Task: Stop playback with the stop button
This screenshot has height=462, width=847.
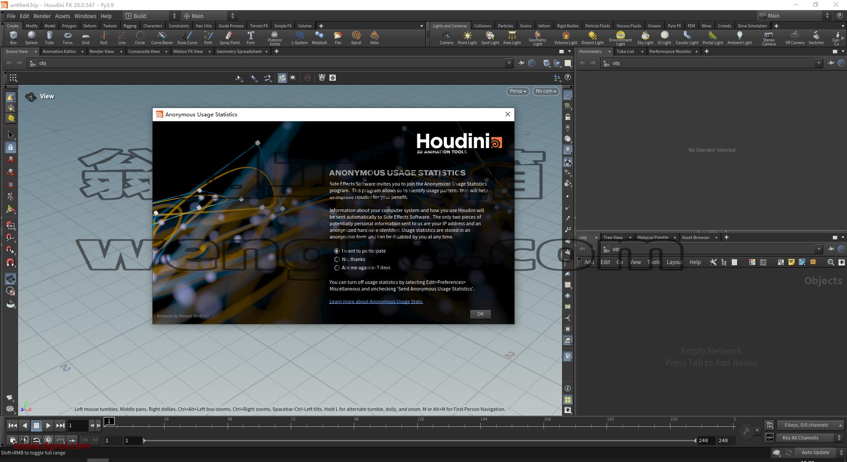Action: pyautogui.click(x=37, y=425)
